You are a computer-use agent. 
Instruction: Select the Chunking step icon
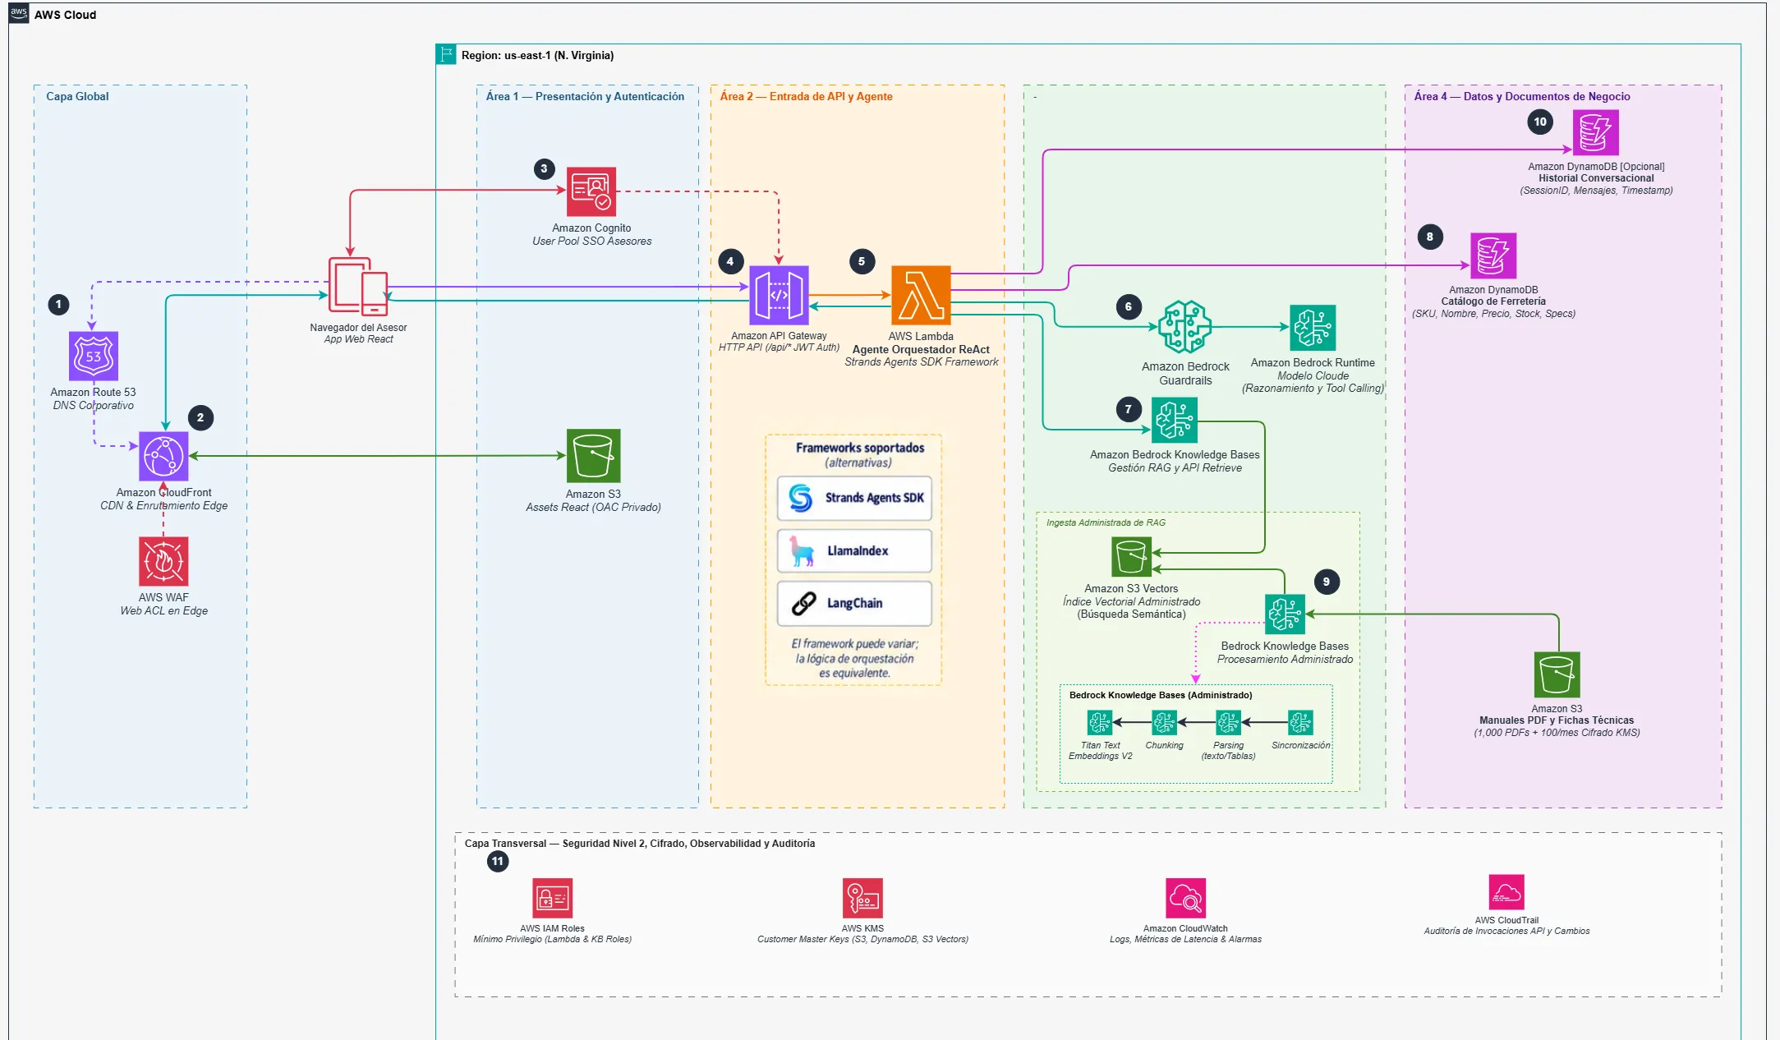(x=1164, y=723)
